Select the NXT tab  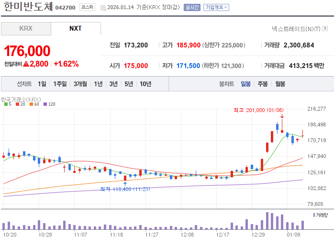[76, 29]
